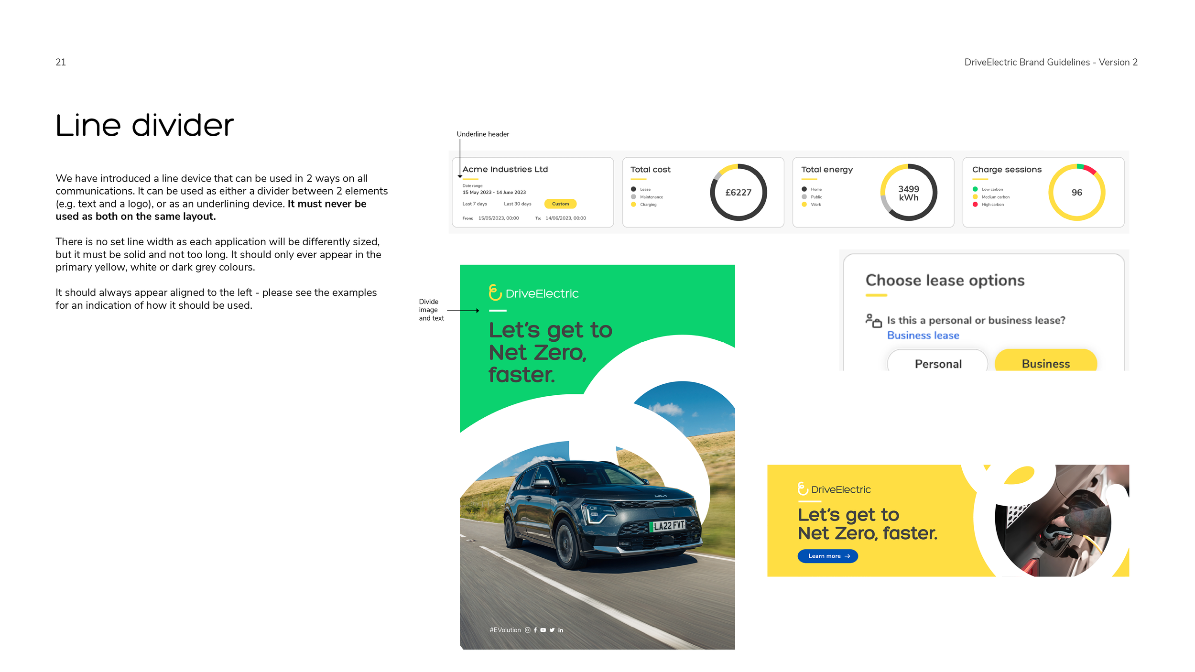Click the Low carbon legend label

[x=992, y=189]
